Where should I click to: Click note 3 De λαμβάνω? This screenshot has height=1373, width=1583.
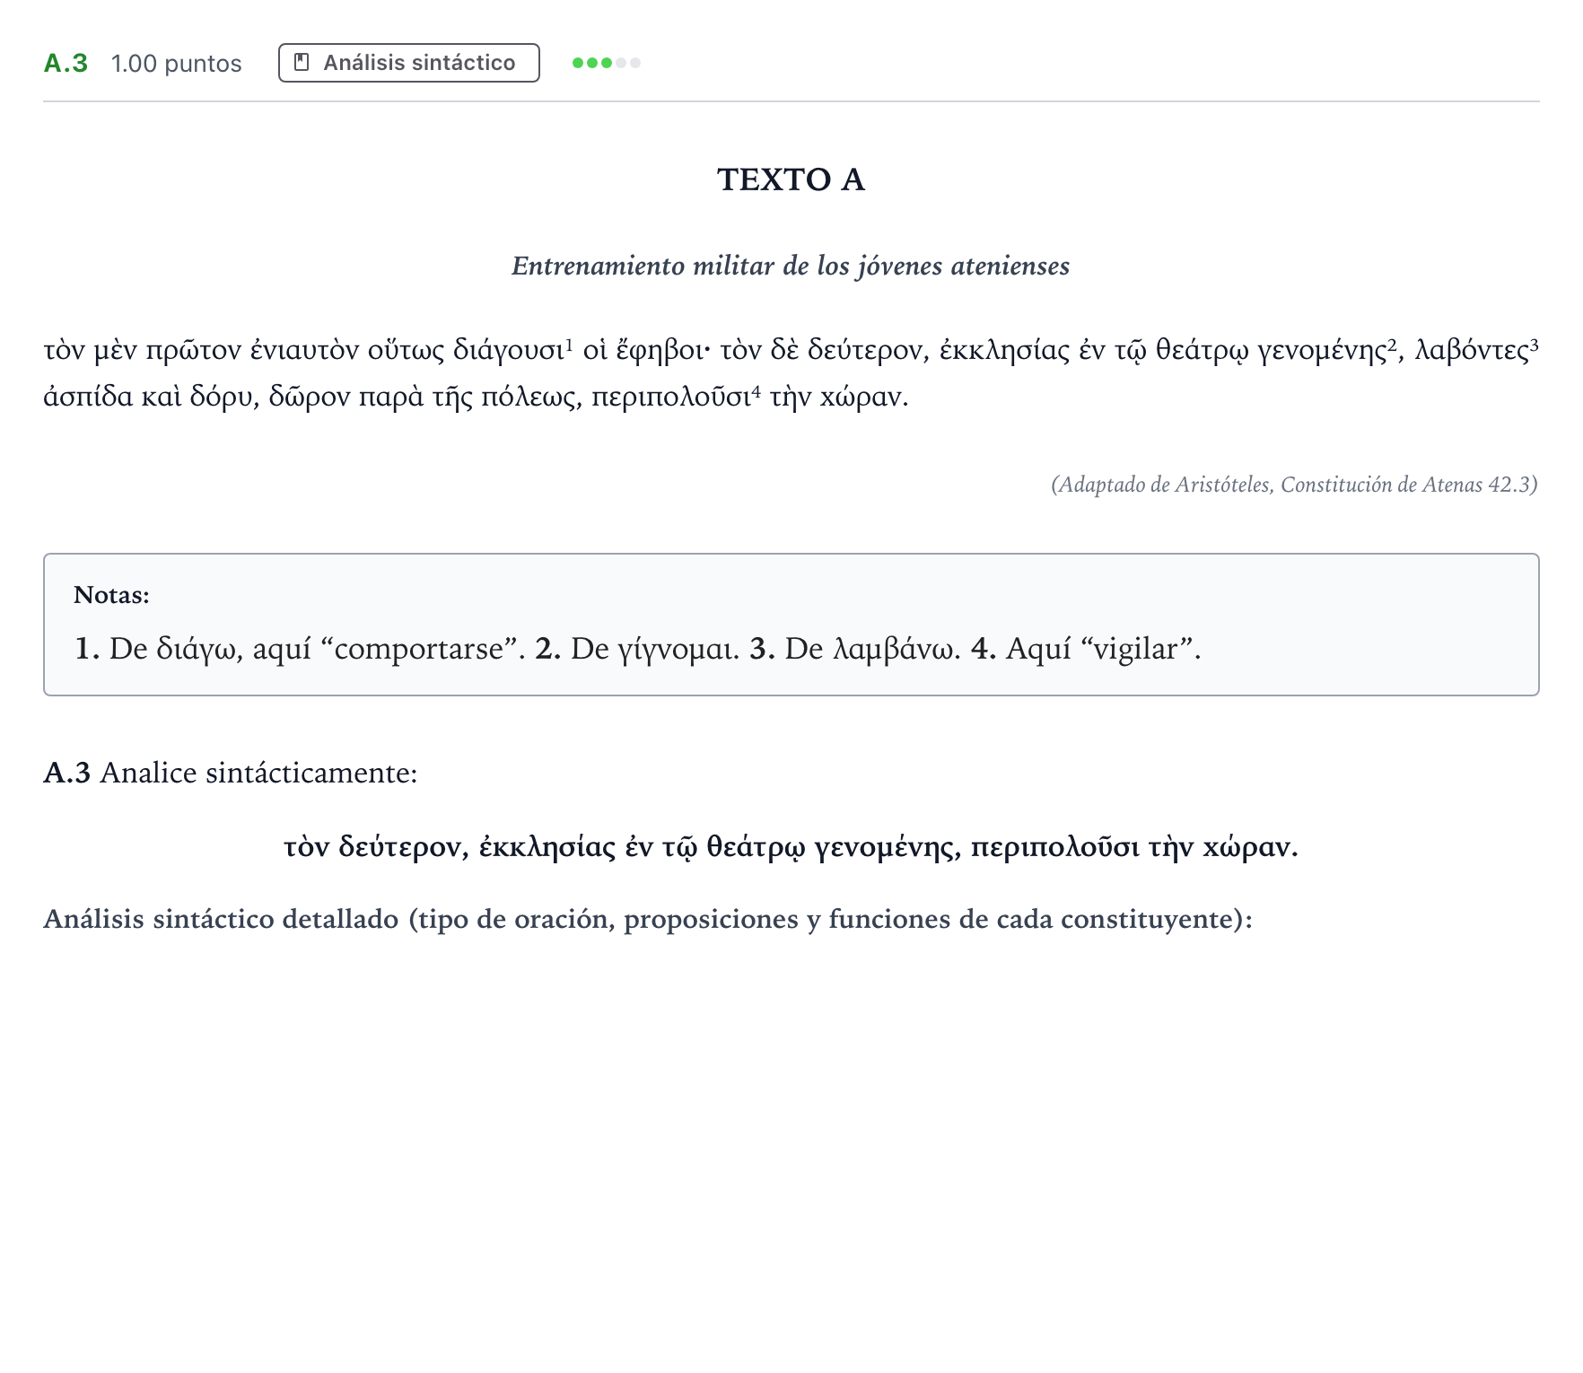[x=854, y=648]
